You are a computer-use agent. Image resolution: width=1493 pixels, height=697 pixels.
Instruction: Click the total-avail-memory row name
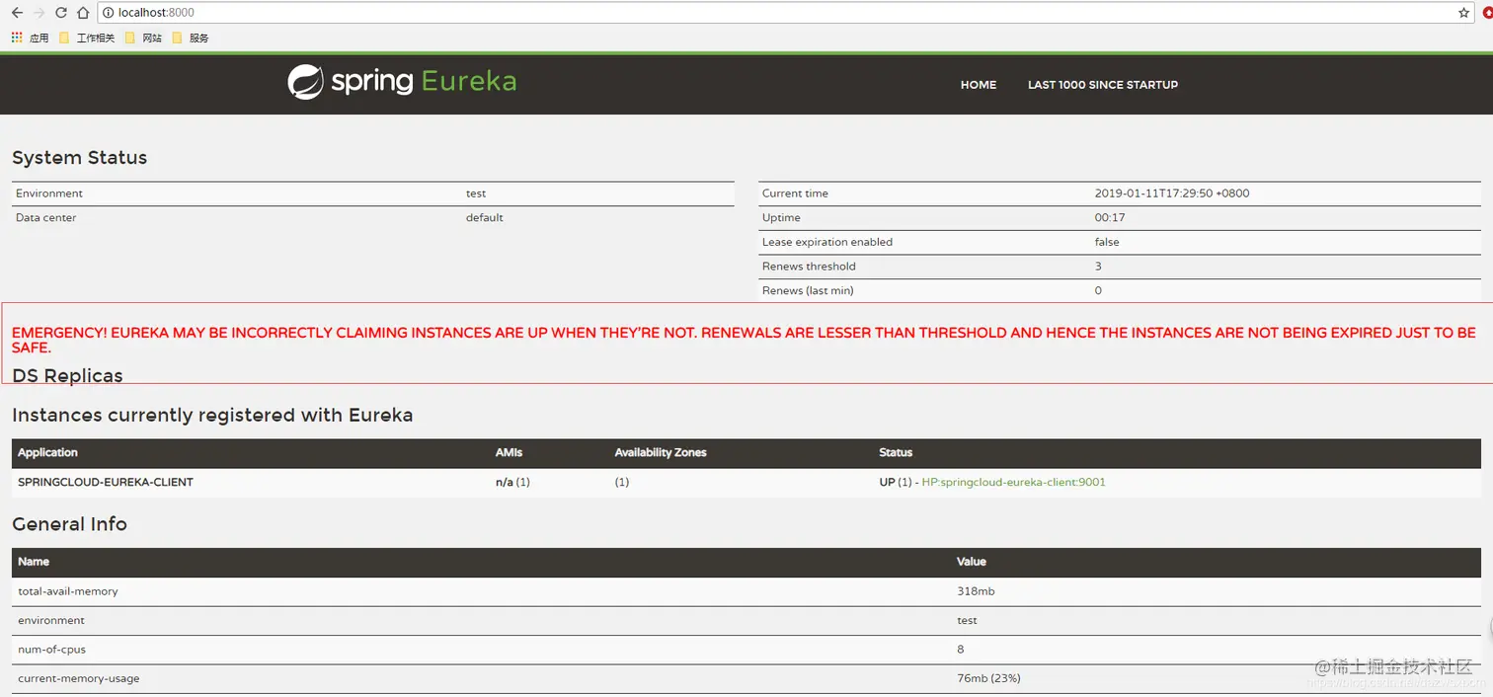click(68, 591)
